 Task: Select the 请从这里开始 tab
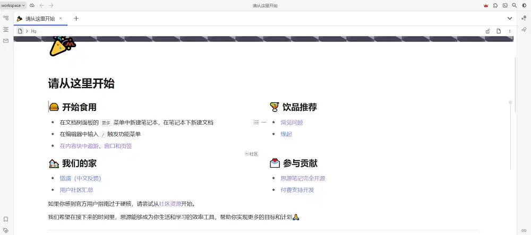(39, 19)
